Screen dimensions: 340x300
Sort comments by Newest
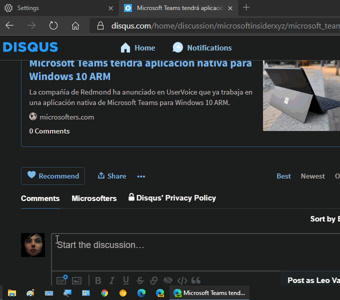click(313, 176)
